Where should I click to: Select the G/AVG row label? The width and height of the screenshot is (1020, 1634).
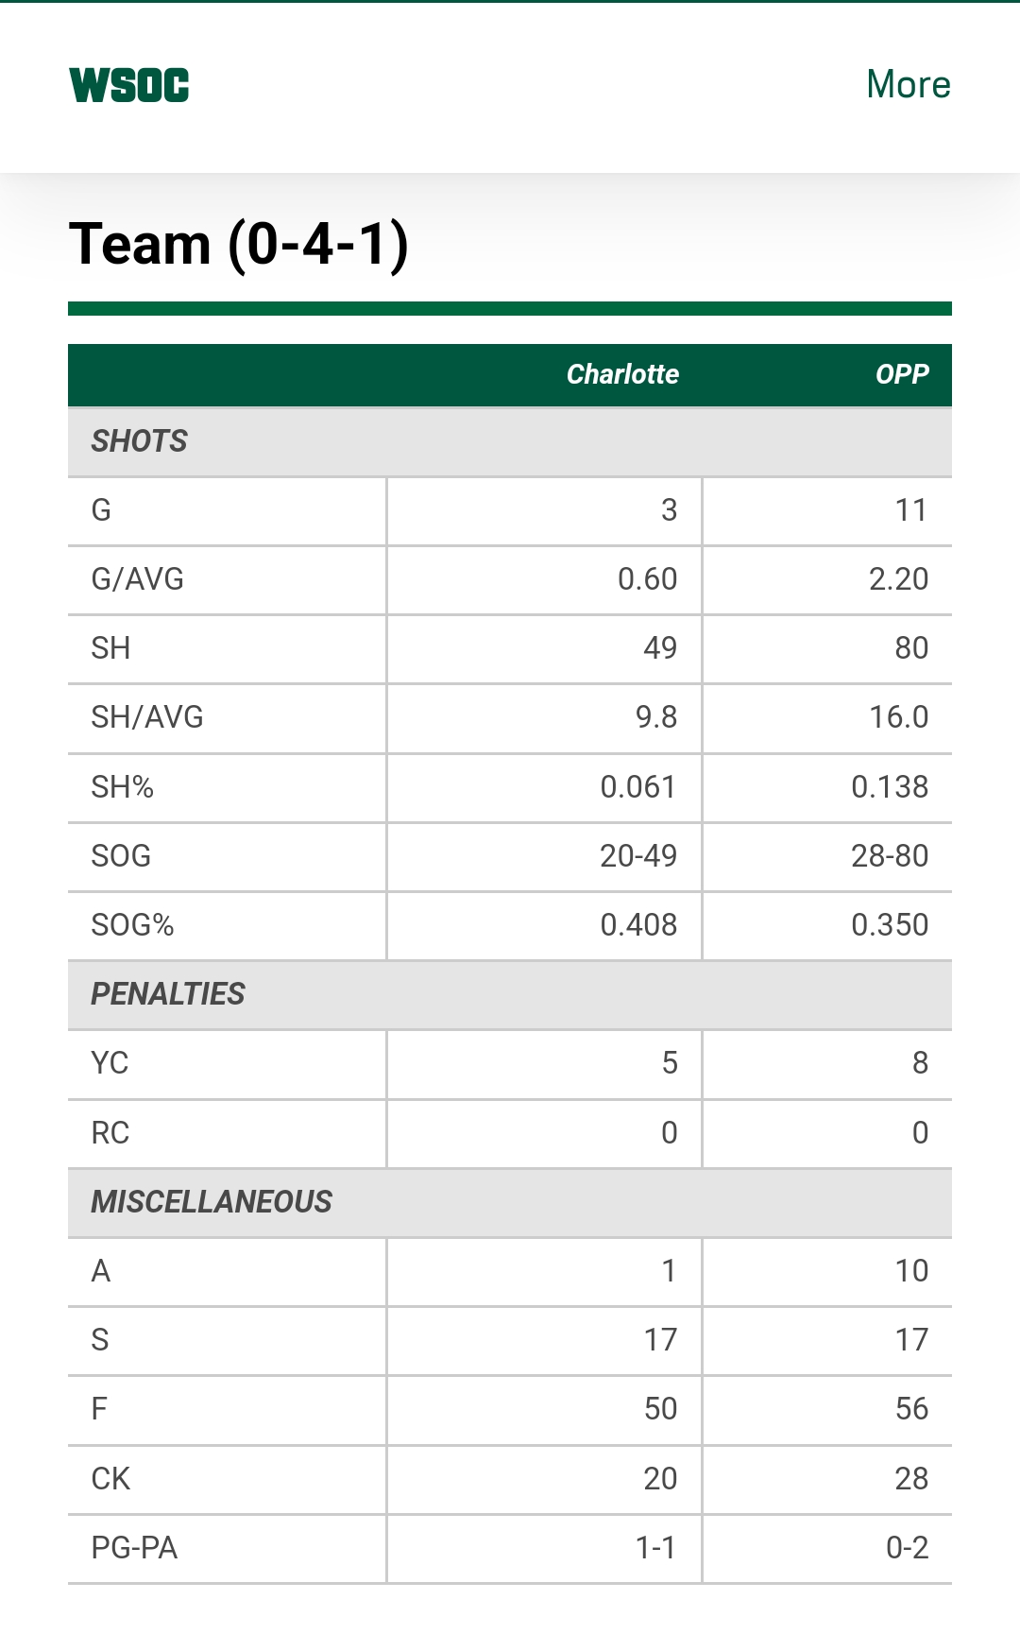[138, 579]
